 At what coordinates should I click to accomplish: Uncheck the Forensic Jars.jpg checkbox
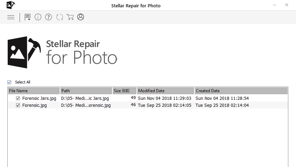(18, 98)
